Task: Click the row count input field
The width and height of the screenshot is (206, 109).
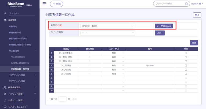Action: pos(62,99)
